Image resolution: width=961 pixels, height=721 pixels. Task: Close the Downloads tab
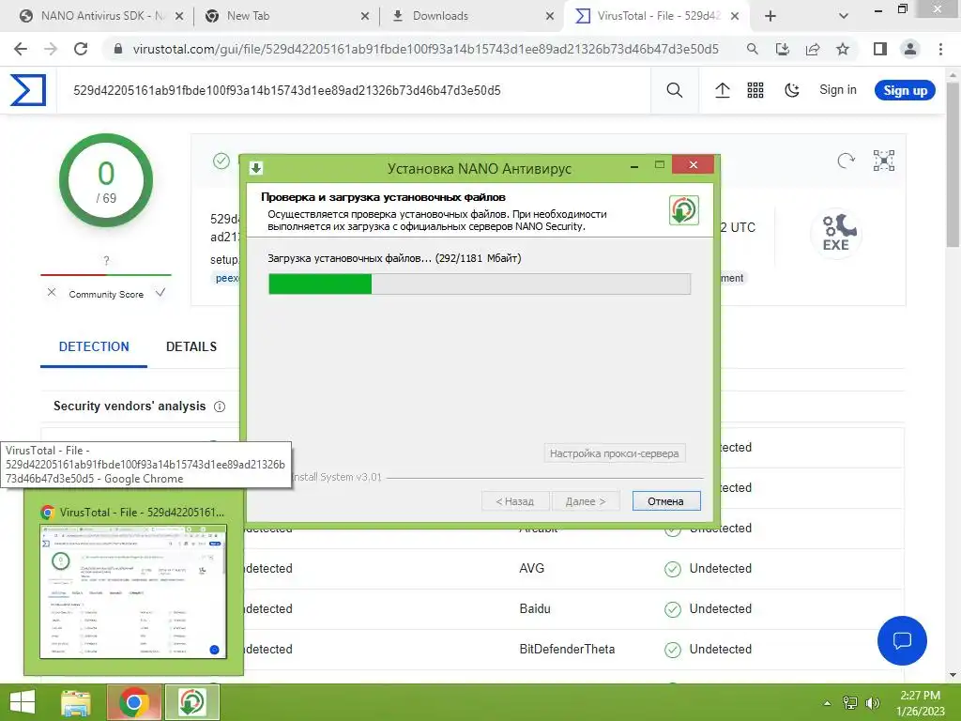(550, 16)
